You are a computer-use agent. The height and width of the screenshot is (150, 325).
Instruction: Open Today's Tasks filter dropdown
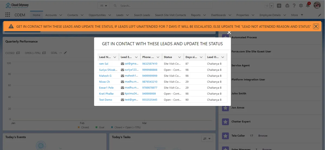207,138
